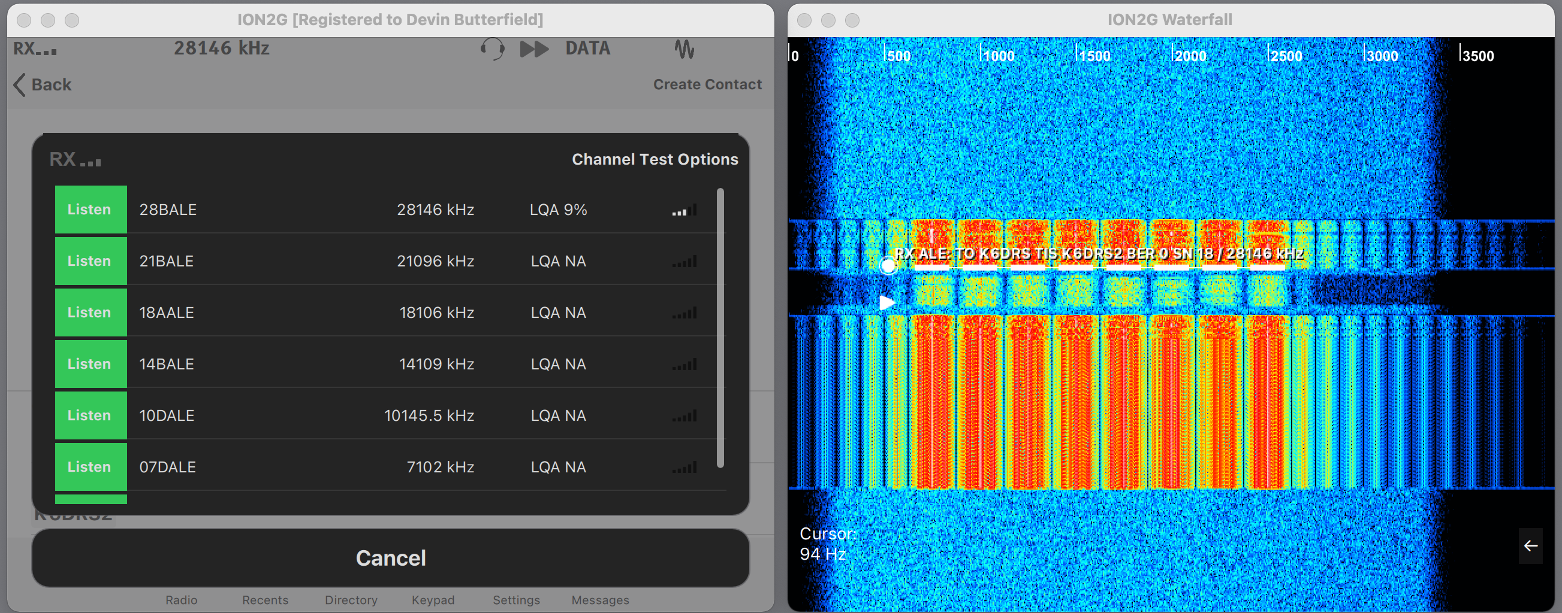
Task: Click the left arrow icon in Waterfall window
Action: pyautogui.click(x=1530, y=546)
